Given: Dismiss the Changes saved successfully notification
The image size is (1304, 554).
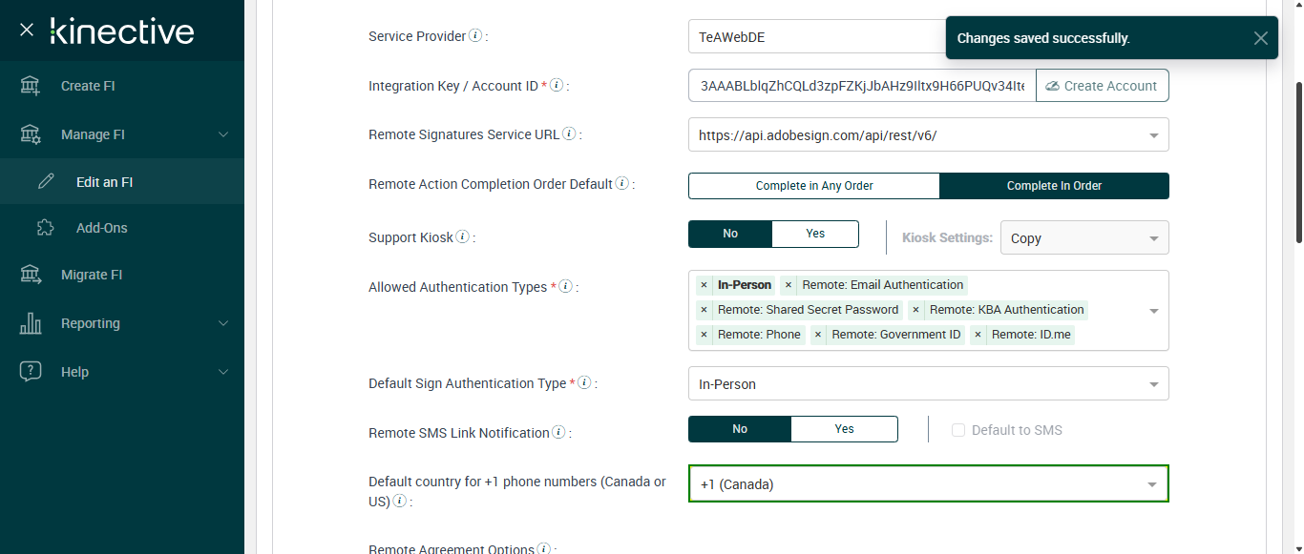Looking at the screenshot, I should pyautogui.click(x=1260, y=38).
